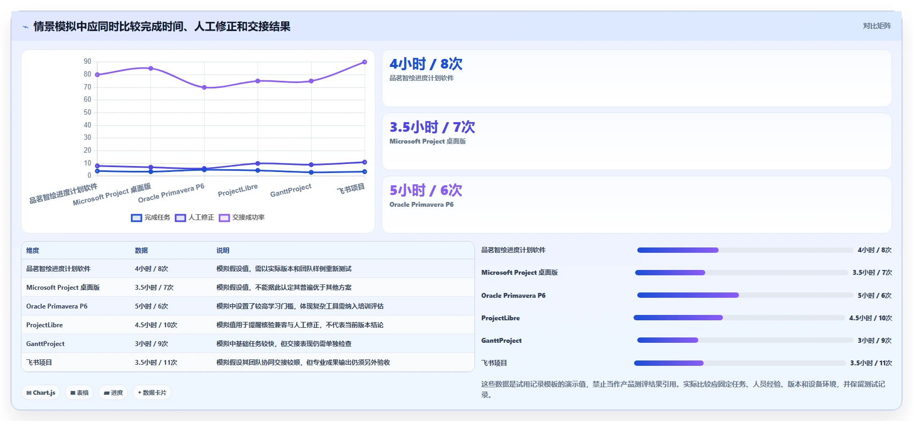Select the 进度 chip
Viewport: 913px width, 421px height.
click(x=113, y=393)
